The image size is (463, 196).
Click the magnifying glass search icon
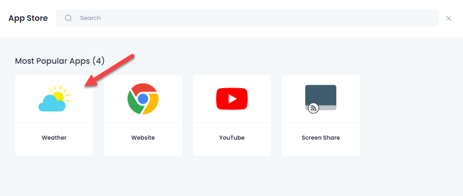coord(69,18)
